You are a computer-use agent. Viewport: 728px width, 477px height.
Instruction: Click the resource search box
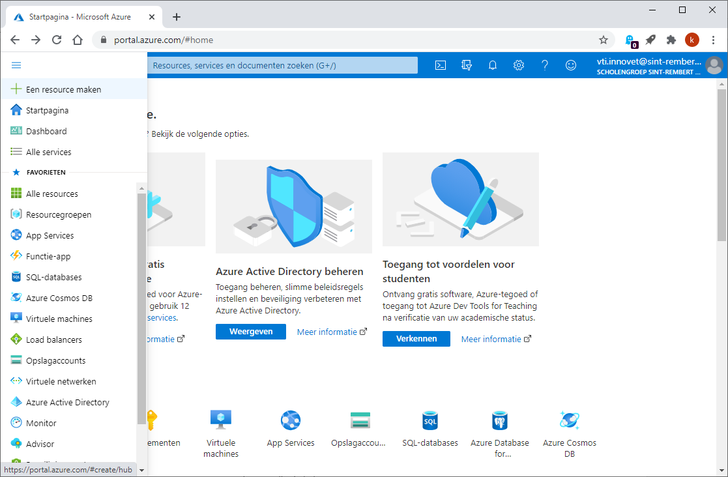(x=282, y=65)
